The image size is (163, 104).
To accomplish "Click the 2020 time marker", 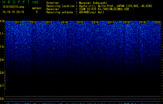I will [x=158, y=22].
